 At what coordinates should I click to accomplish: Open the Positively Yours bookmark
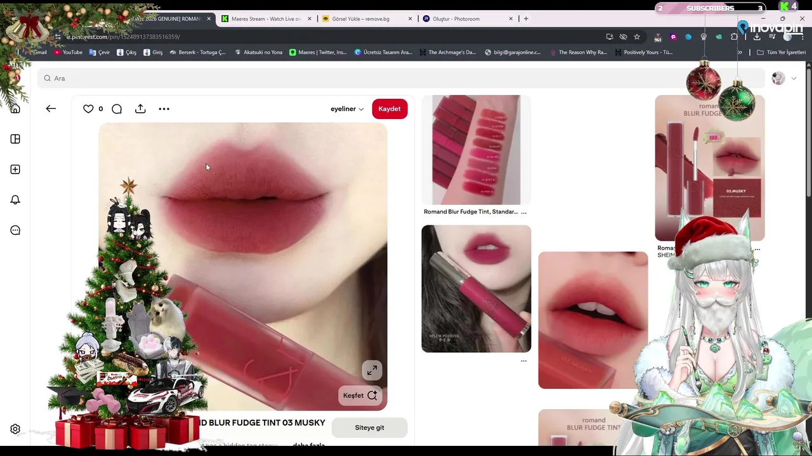pos(643,53)
